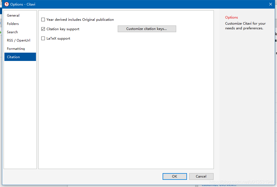
Task: Close the Options - Citavi window
Action: (x=270, y=4)
